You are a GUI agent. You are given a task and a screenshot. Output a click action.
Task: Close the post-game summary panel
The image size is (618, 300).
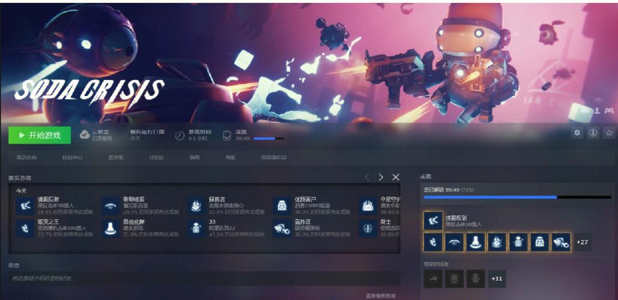coord(396,178)
